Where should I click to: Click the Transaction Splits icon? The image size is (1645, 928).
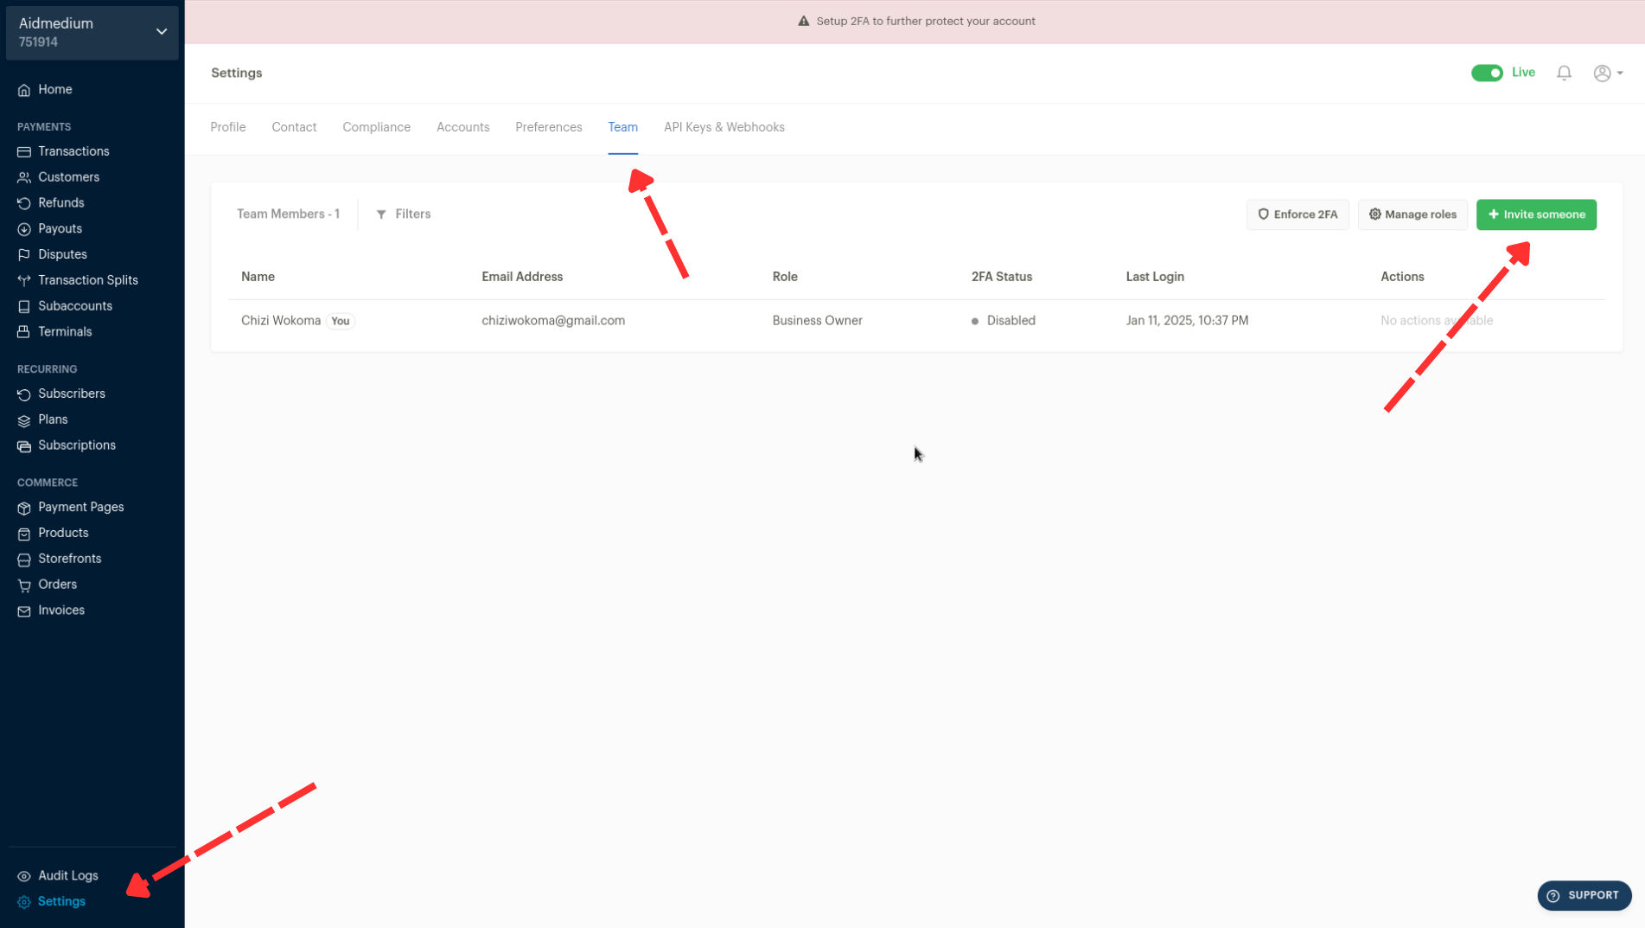point(24,281)
